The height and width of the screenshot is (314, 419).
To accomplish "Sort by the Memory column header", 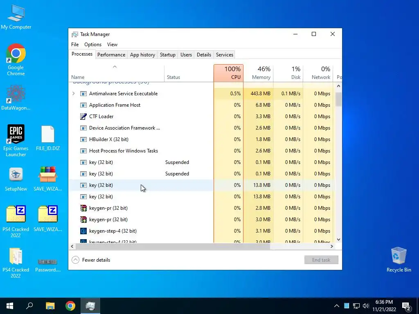I will tap(259, 73).
